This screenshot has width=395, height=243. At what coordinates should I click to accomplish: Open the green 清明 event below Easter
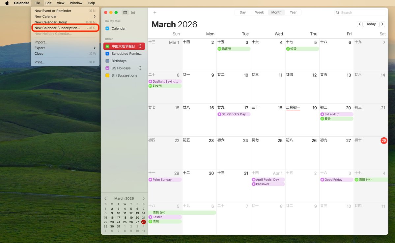(x=165, y=222)
